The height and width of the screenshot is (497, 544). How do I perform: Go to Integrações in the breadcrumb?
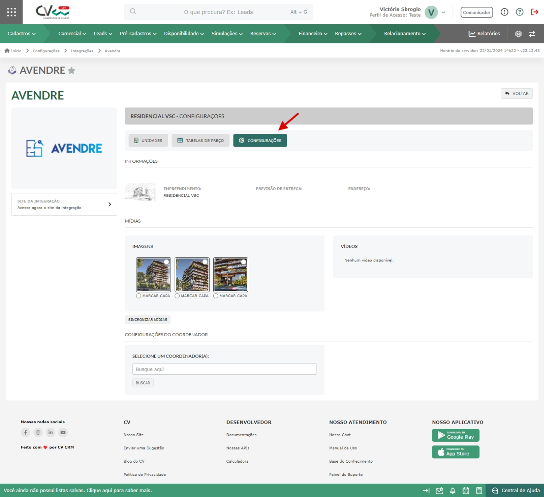point(82,51)
